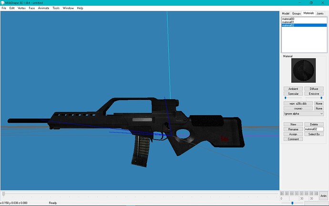The width and height of the screenshot is (329, 206).
Task: Open the Vertex menu
Action: point(21,8)
